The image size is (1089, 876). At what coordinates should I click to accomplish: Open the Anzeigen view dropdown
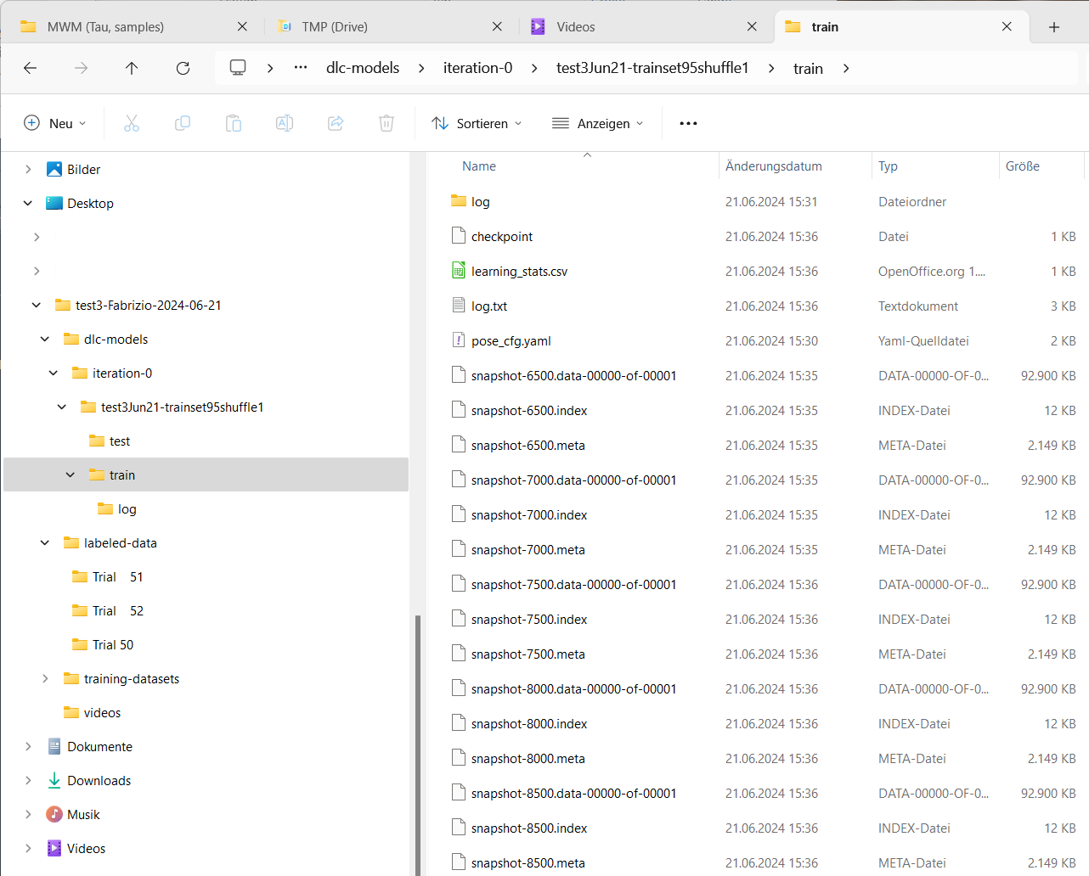pyautogui.click(x=598, y=123)
